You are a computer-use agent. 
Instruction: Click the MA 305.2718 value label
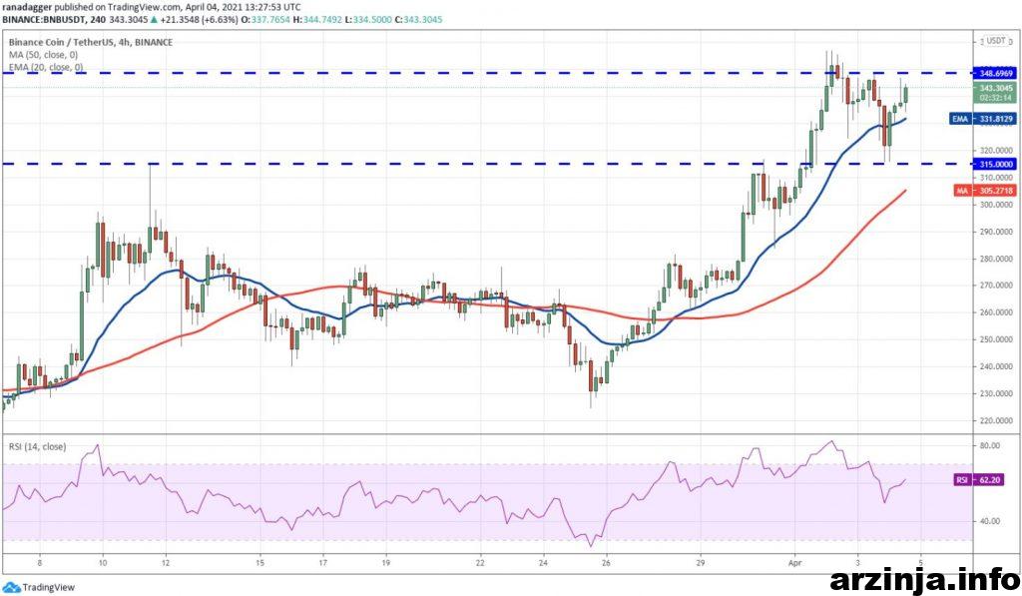984,191
